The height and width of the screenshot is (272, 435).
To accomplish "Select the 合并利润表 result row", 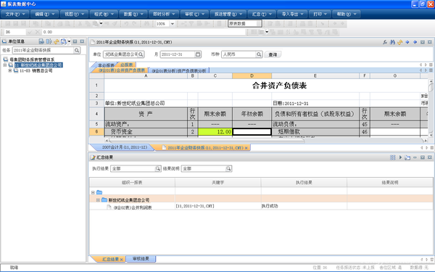I will (x=261, y=206).
